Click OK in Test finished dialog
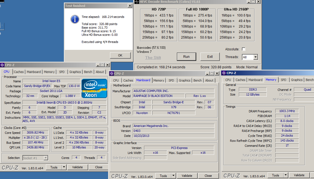314x179 pixels. click(120, 55)
